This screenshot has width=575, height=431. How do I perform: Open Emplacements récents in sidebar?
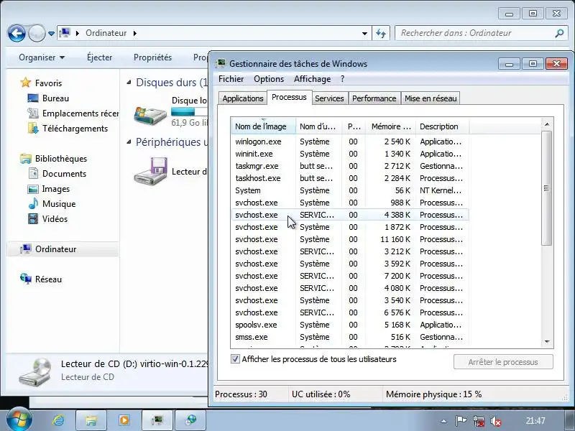point(73,113)
